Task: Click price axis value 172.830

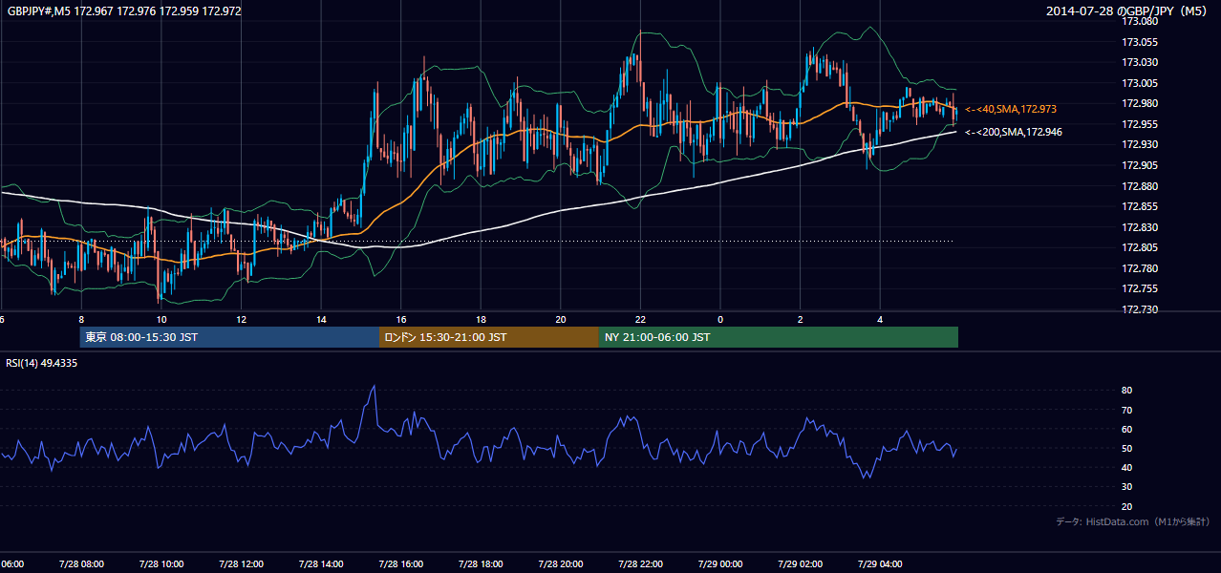Action: click(x=1139, y=227)
